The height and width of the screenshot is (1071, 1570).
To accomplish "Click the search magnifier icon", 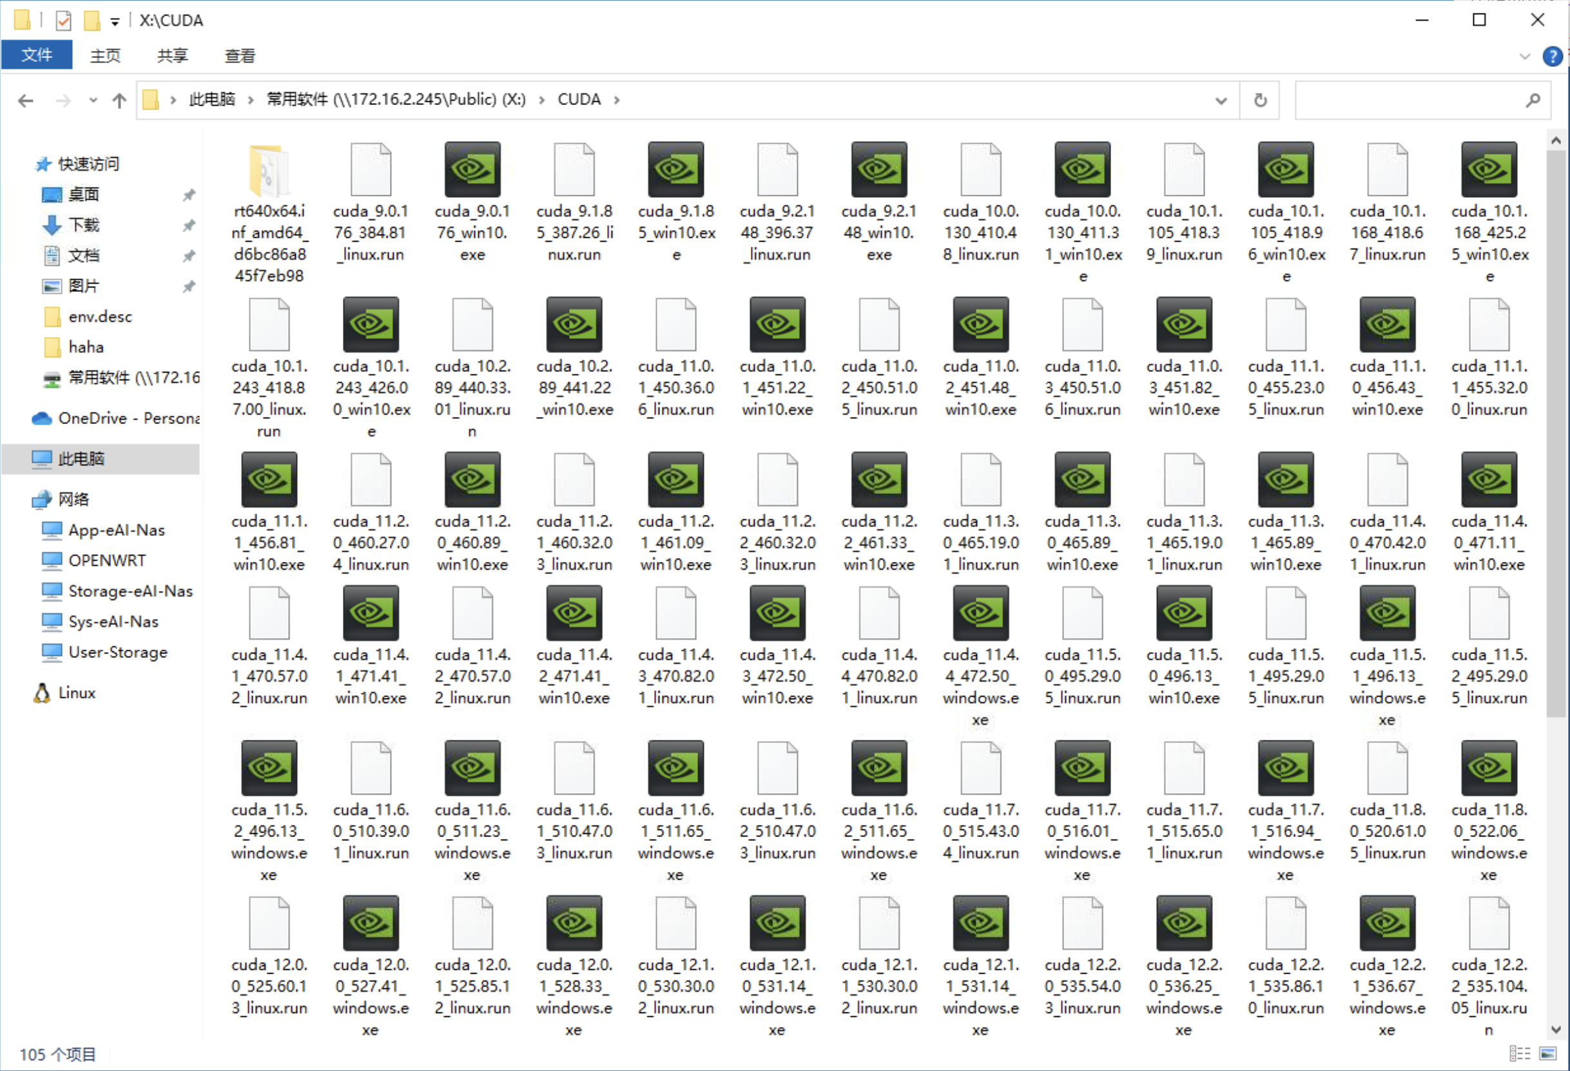I will click(x=1533, y=100).
